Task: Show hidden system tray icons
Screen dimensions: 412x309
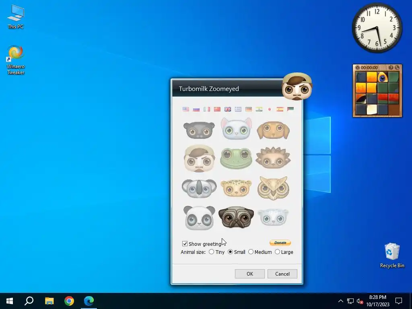Action: click(340, 301)
